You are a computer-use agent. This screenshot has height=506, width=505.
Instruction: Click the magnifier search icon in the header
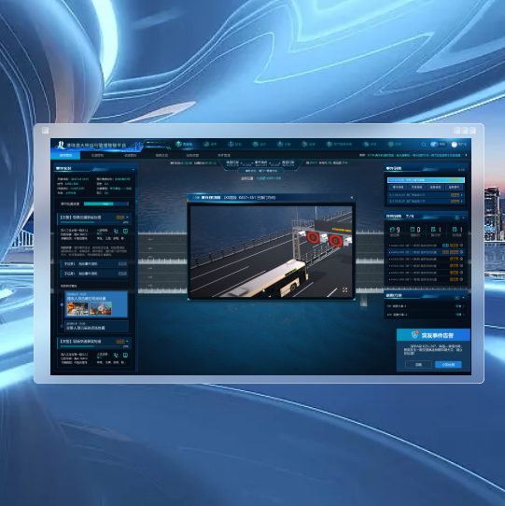(424, 145)
